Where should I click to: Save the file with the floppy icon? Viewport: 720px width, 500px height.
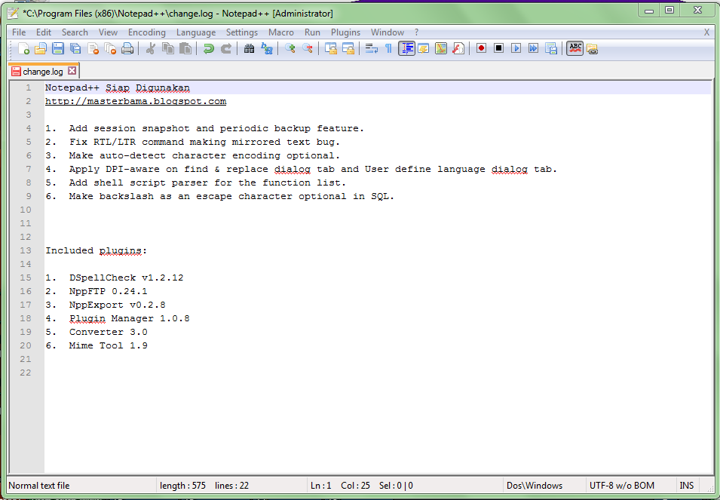[58, 48]
